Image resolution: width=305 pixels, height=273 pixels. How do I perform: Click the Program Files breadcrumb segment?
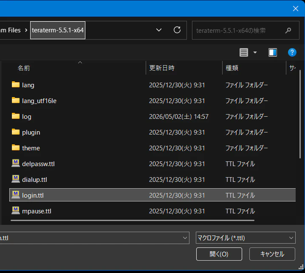10,30
